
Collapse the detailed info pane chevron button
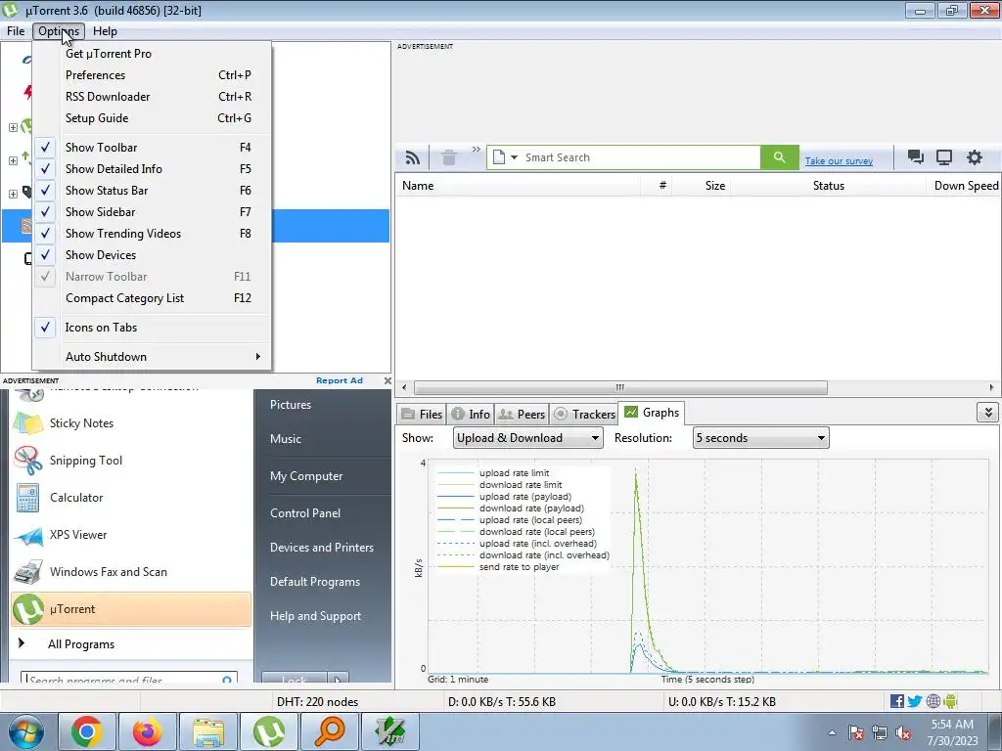click(x=988, y=413)
